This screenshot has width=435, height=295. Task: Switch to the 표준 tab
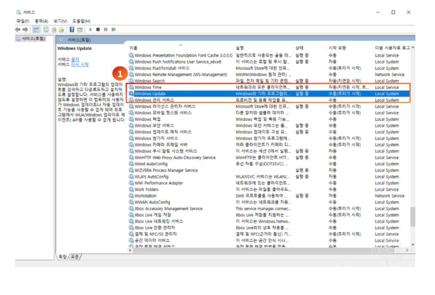click(75, 257)
